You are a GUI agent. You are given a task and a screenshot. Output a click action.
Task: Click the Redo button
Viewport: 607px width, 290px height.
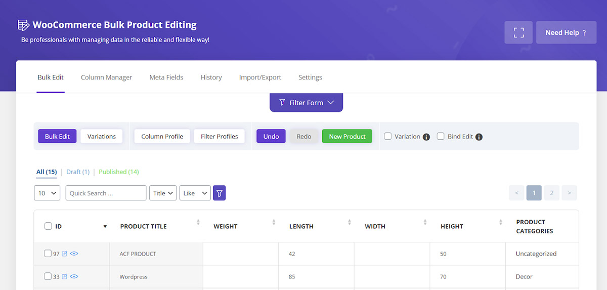[x=304, y=136]
